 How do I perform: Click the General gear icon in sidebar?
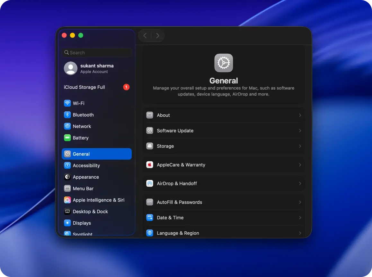pos(67,154)
